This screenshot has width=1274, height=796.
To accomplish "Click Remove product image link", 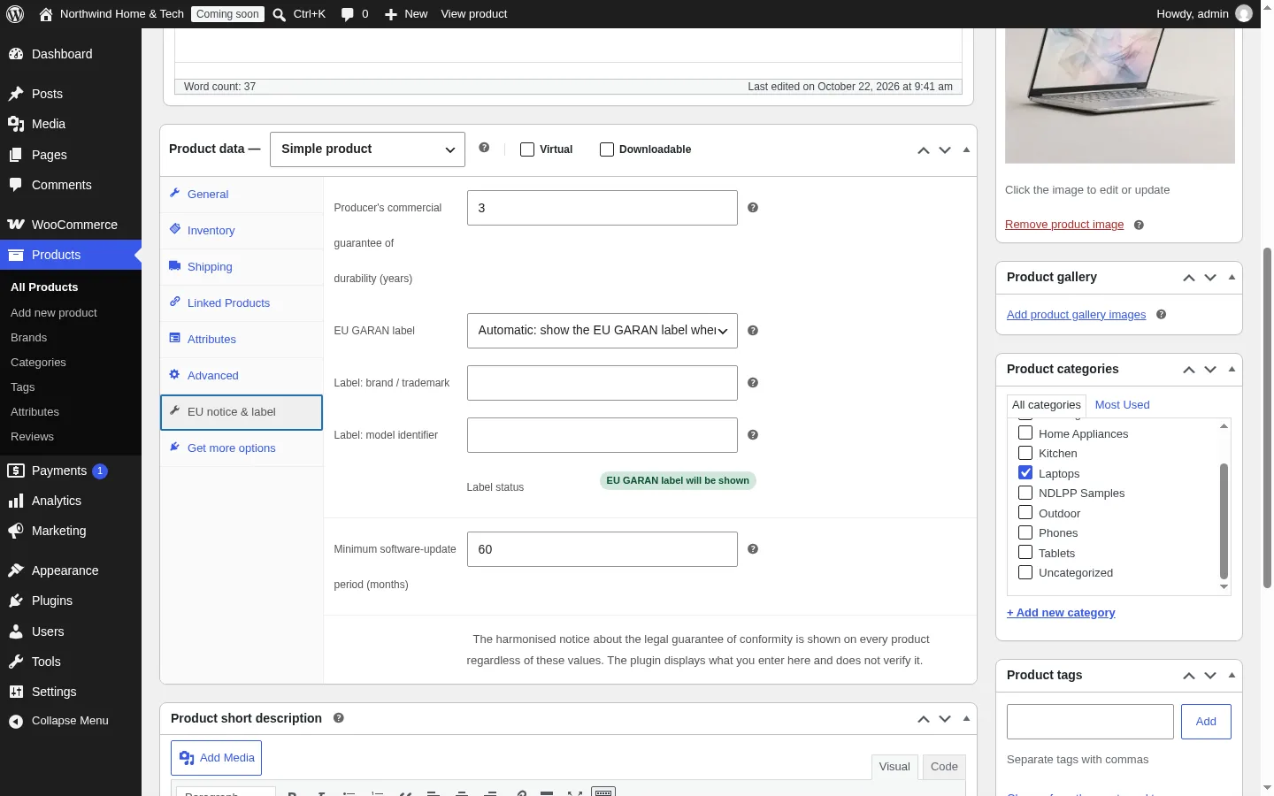I will (x=1064, y=225).
